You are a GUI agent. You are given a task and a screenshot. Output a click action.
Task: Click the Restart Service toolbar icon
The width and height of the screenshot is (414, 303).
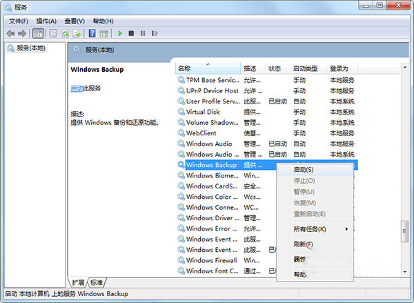[154, 33]
